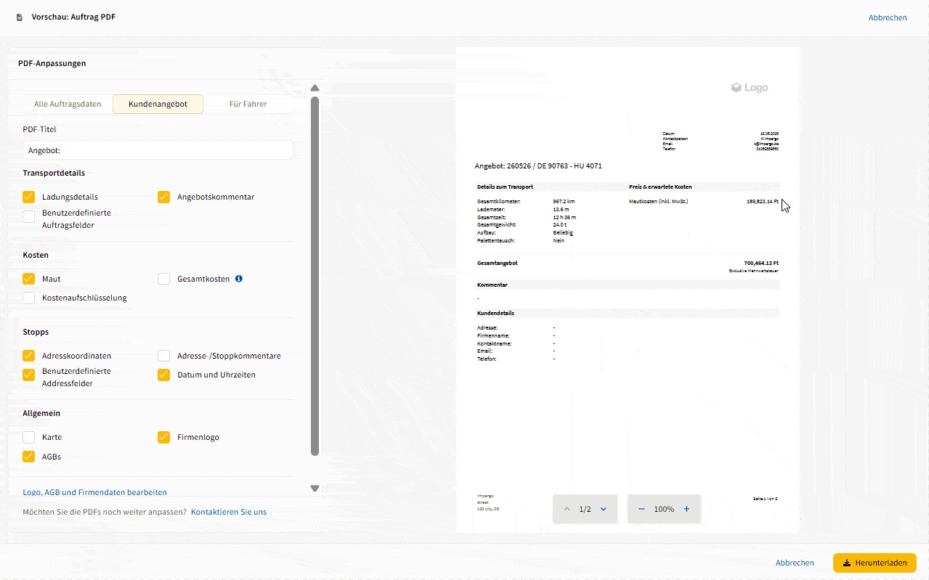929x580 pixels.
Task: Enable the Karte checkbox
Action: pos(29,437)
